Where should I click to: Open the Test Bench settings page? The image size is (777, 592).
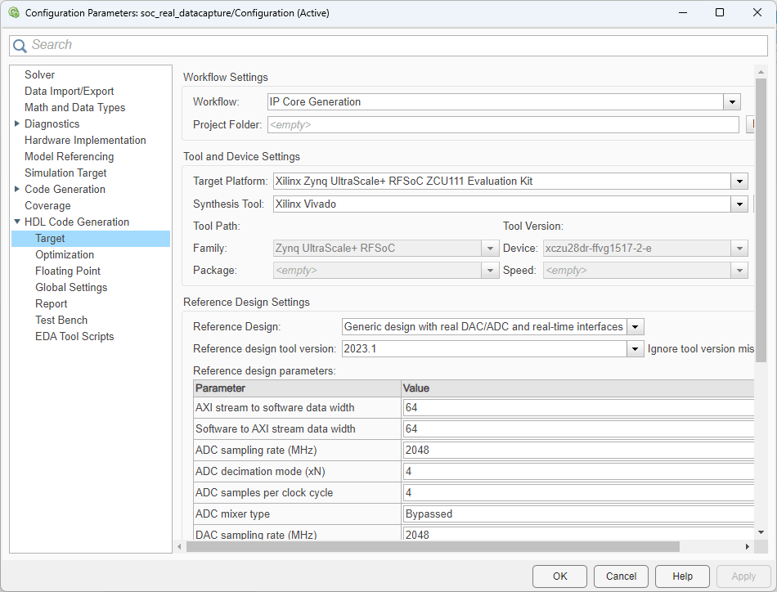pos(61,320)
